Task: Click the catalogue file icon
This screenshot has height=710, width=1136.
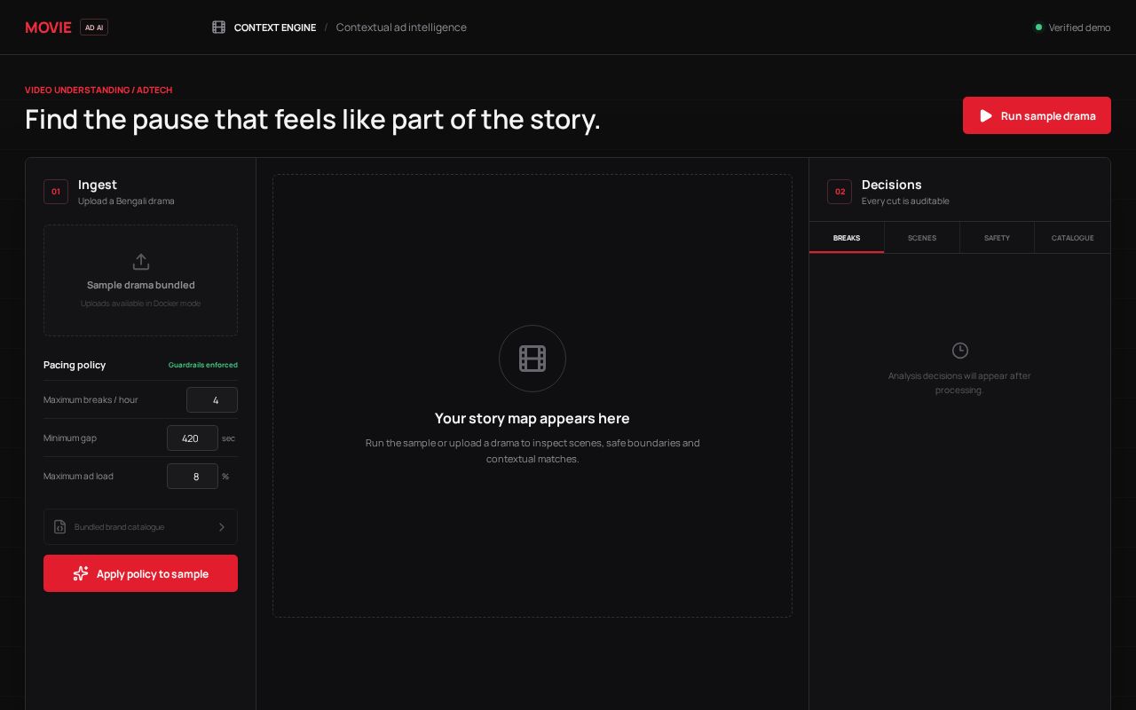Action: 60,527
